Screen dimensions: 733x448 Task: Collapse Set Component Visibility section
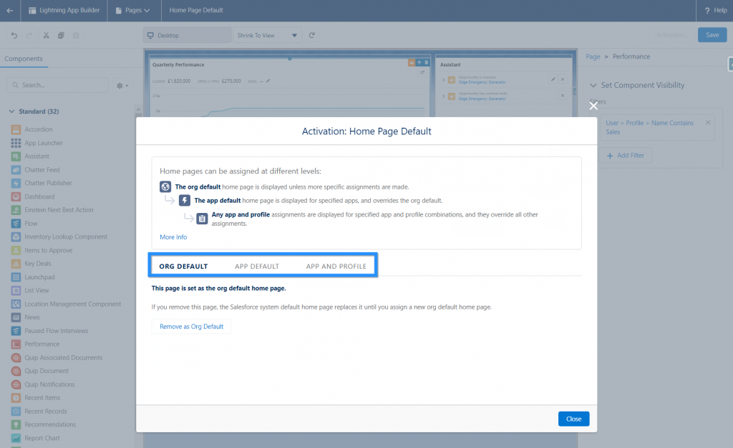tap(593, 86)
